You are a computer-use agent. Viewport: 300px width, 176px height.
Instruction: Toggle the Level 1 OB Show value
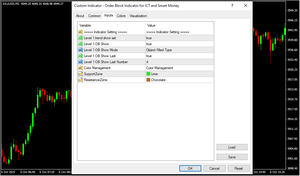(179, 44)
